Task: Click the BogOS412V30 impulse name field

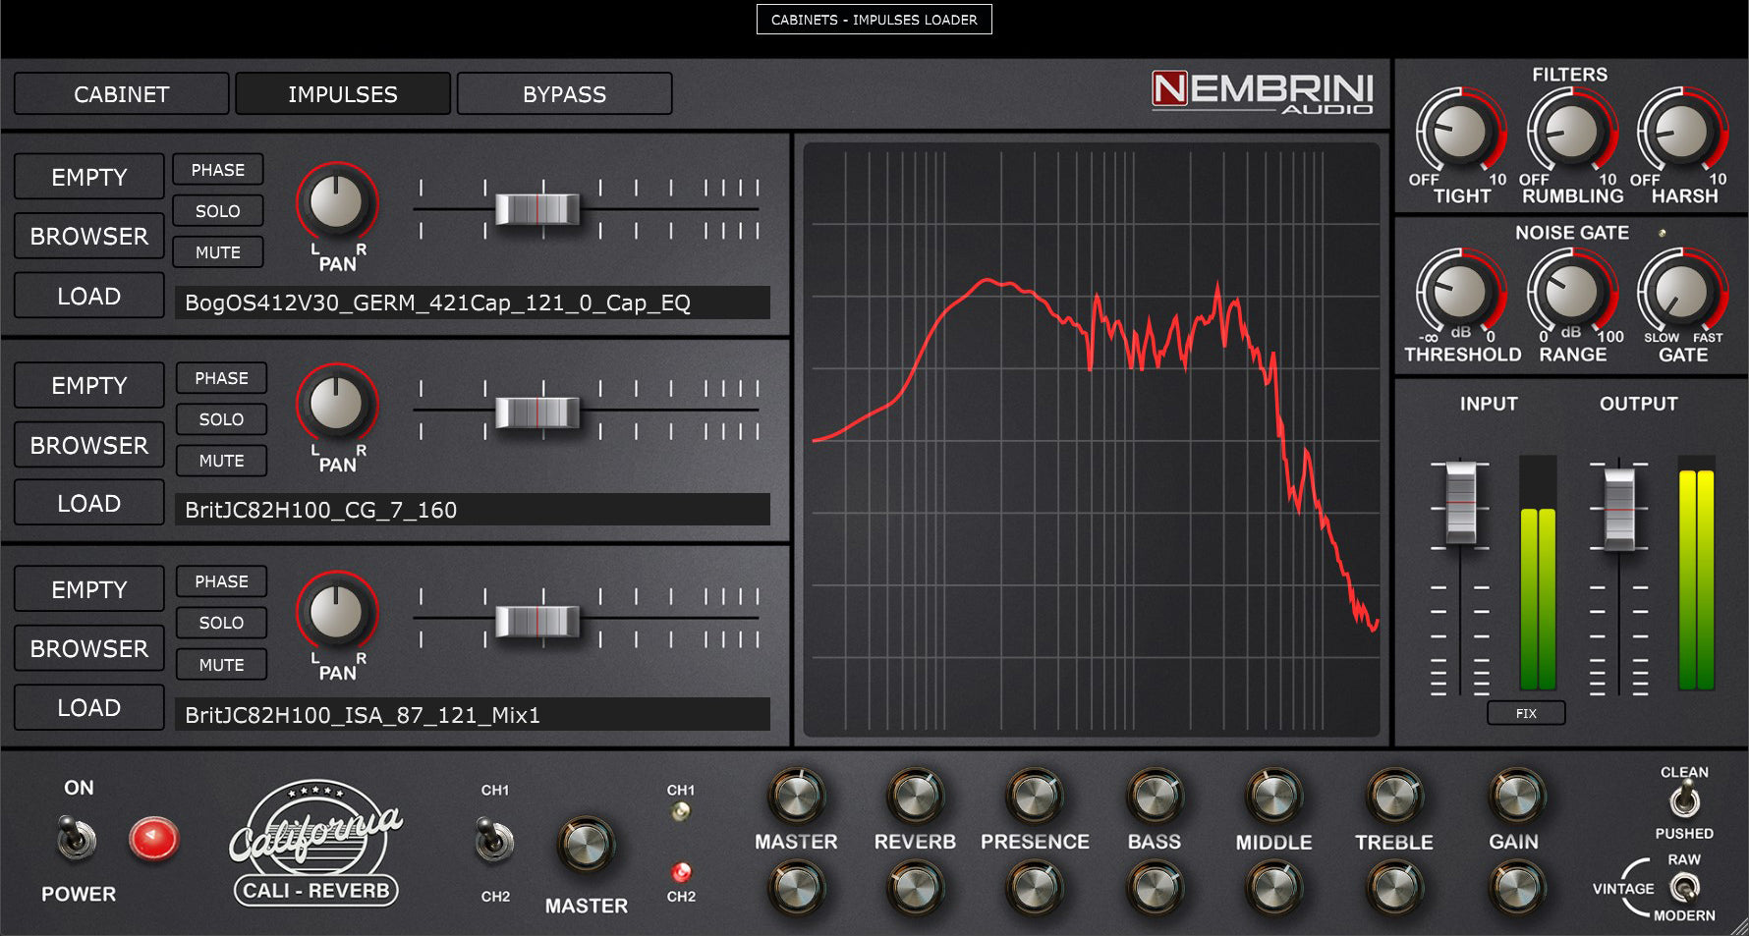Action: pos(472,303)
